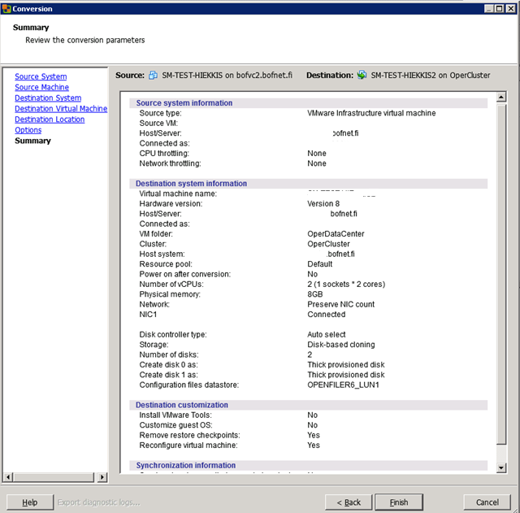Click the OperCluster cluster value in summary
The height and width of the screenshot is (513, 520).
click(x=328, y=244)
